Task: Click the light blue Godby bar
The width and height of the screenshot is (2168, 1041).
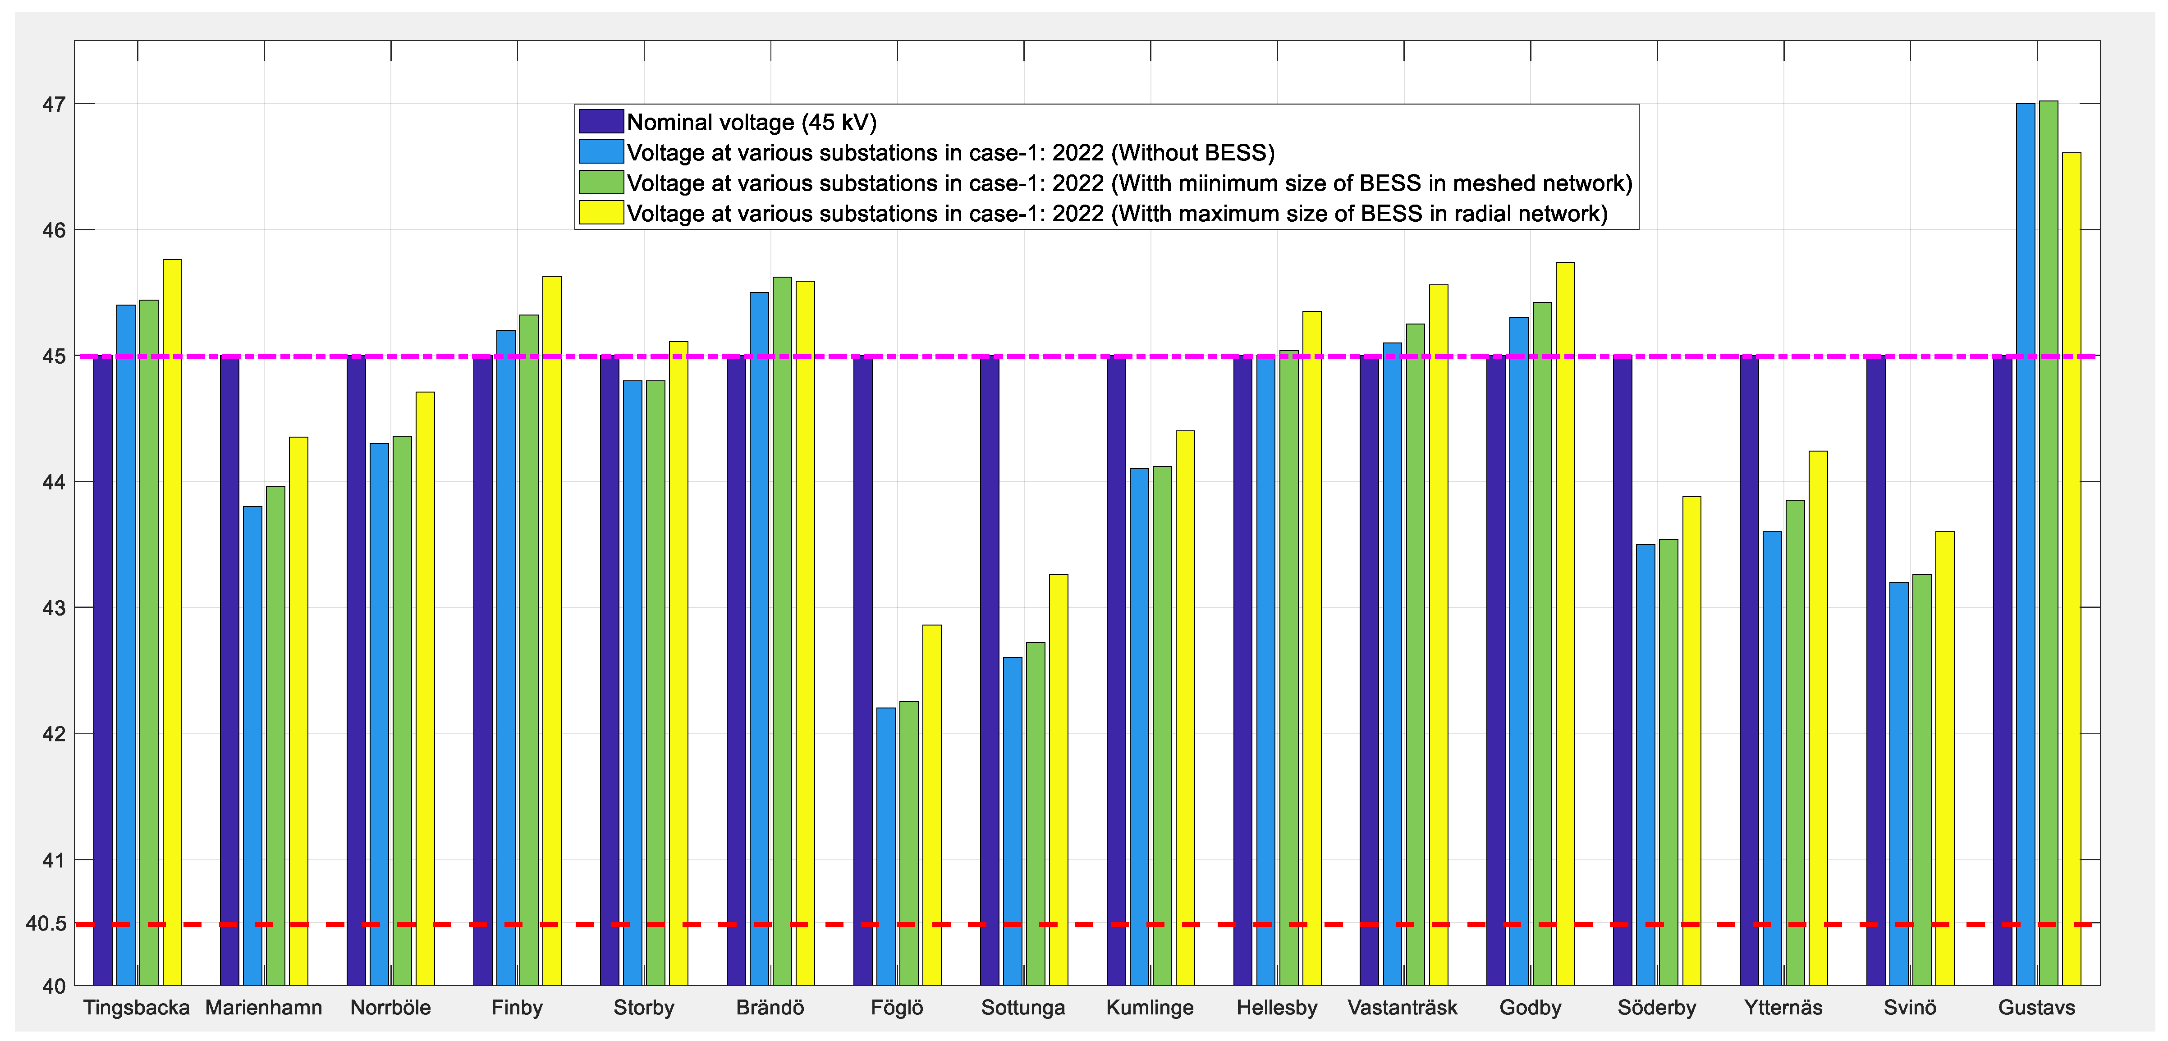Action: (1518, 652)
